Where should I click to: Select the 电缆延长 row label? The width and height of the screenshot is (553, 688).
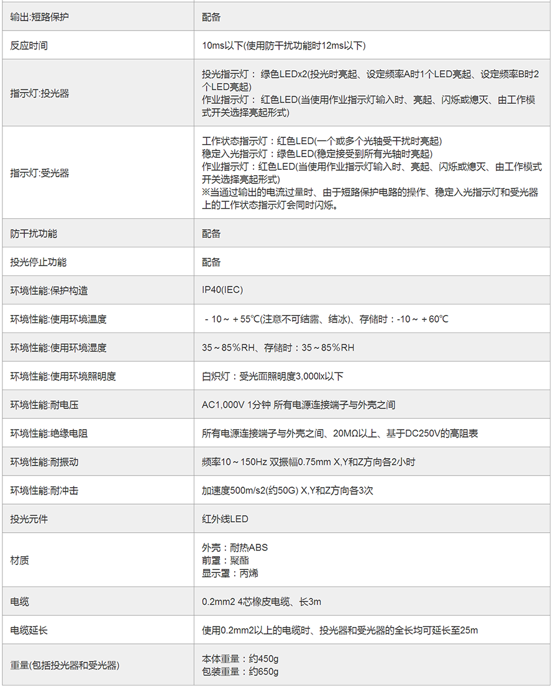29,630
